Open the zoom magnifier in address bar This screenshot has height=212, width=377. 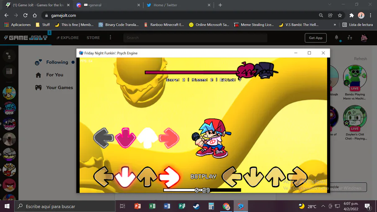click(321, 16)
